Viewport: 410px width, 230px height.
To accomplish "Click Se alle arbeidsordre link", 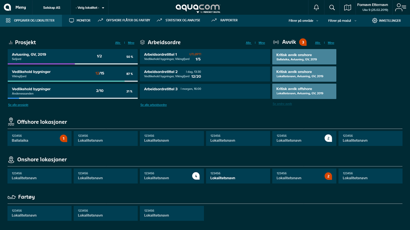I will (153, 105).
